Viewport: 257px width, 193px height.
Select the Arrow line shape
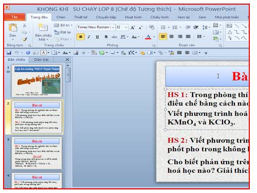(244, 26)
